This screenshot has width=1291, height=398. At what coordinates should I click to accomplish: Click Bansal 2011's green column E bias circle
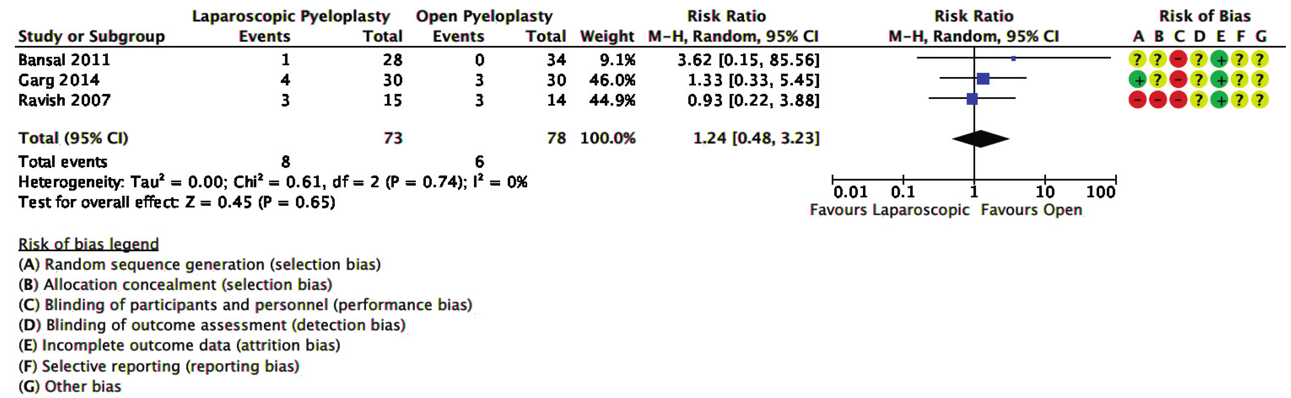[x=1219, y=59]
